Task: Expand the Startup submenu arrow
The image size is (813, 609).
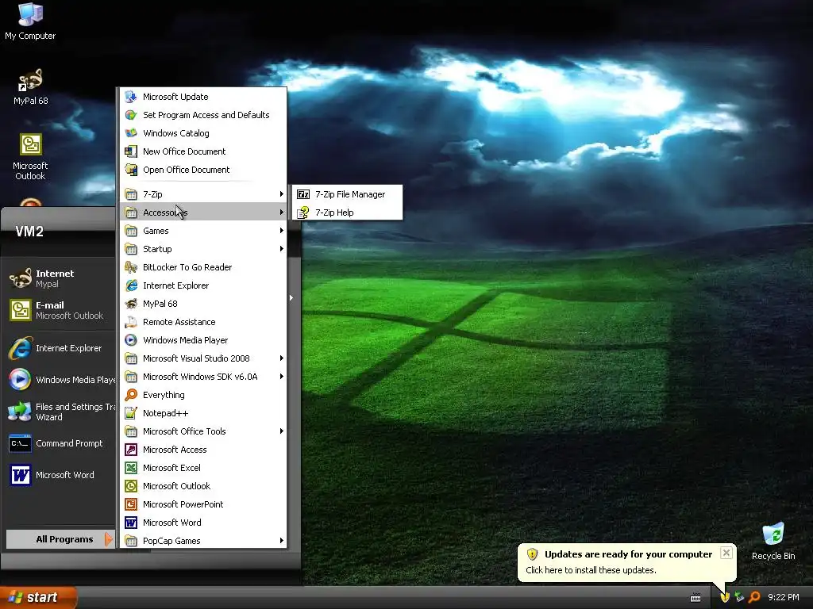Action: [x=282, y=248]
